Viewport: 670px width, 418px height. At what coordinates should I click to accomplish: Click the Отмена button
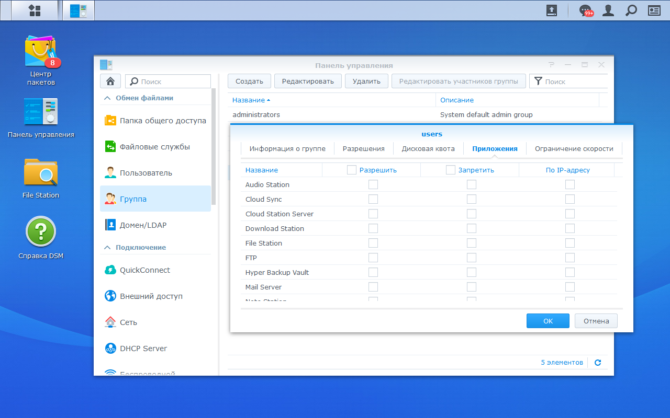pos(596,321)
